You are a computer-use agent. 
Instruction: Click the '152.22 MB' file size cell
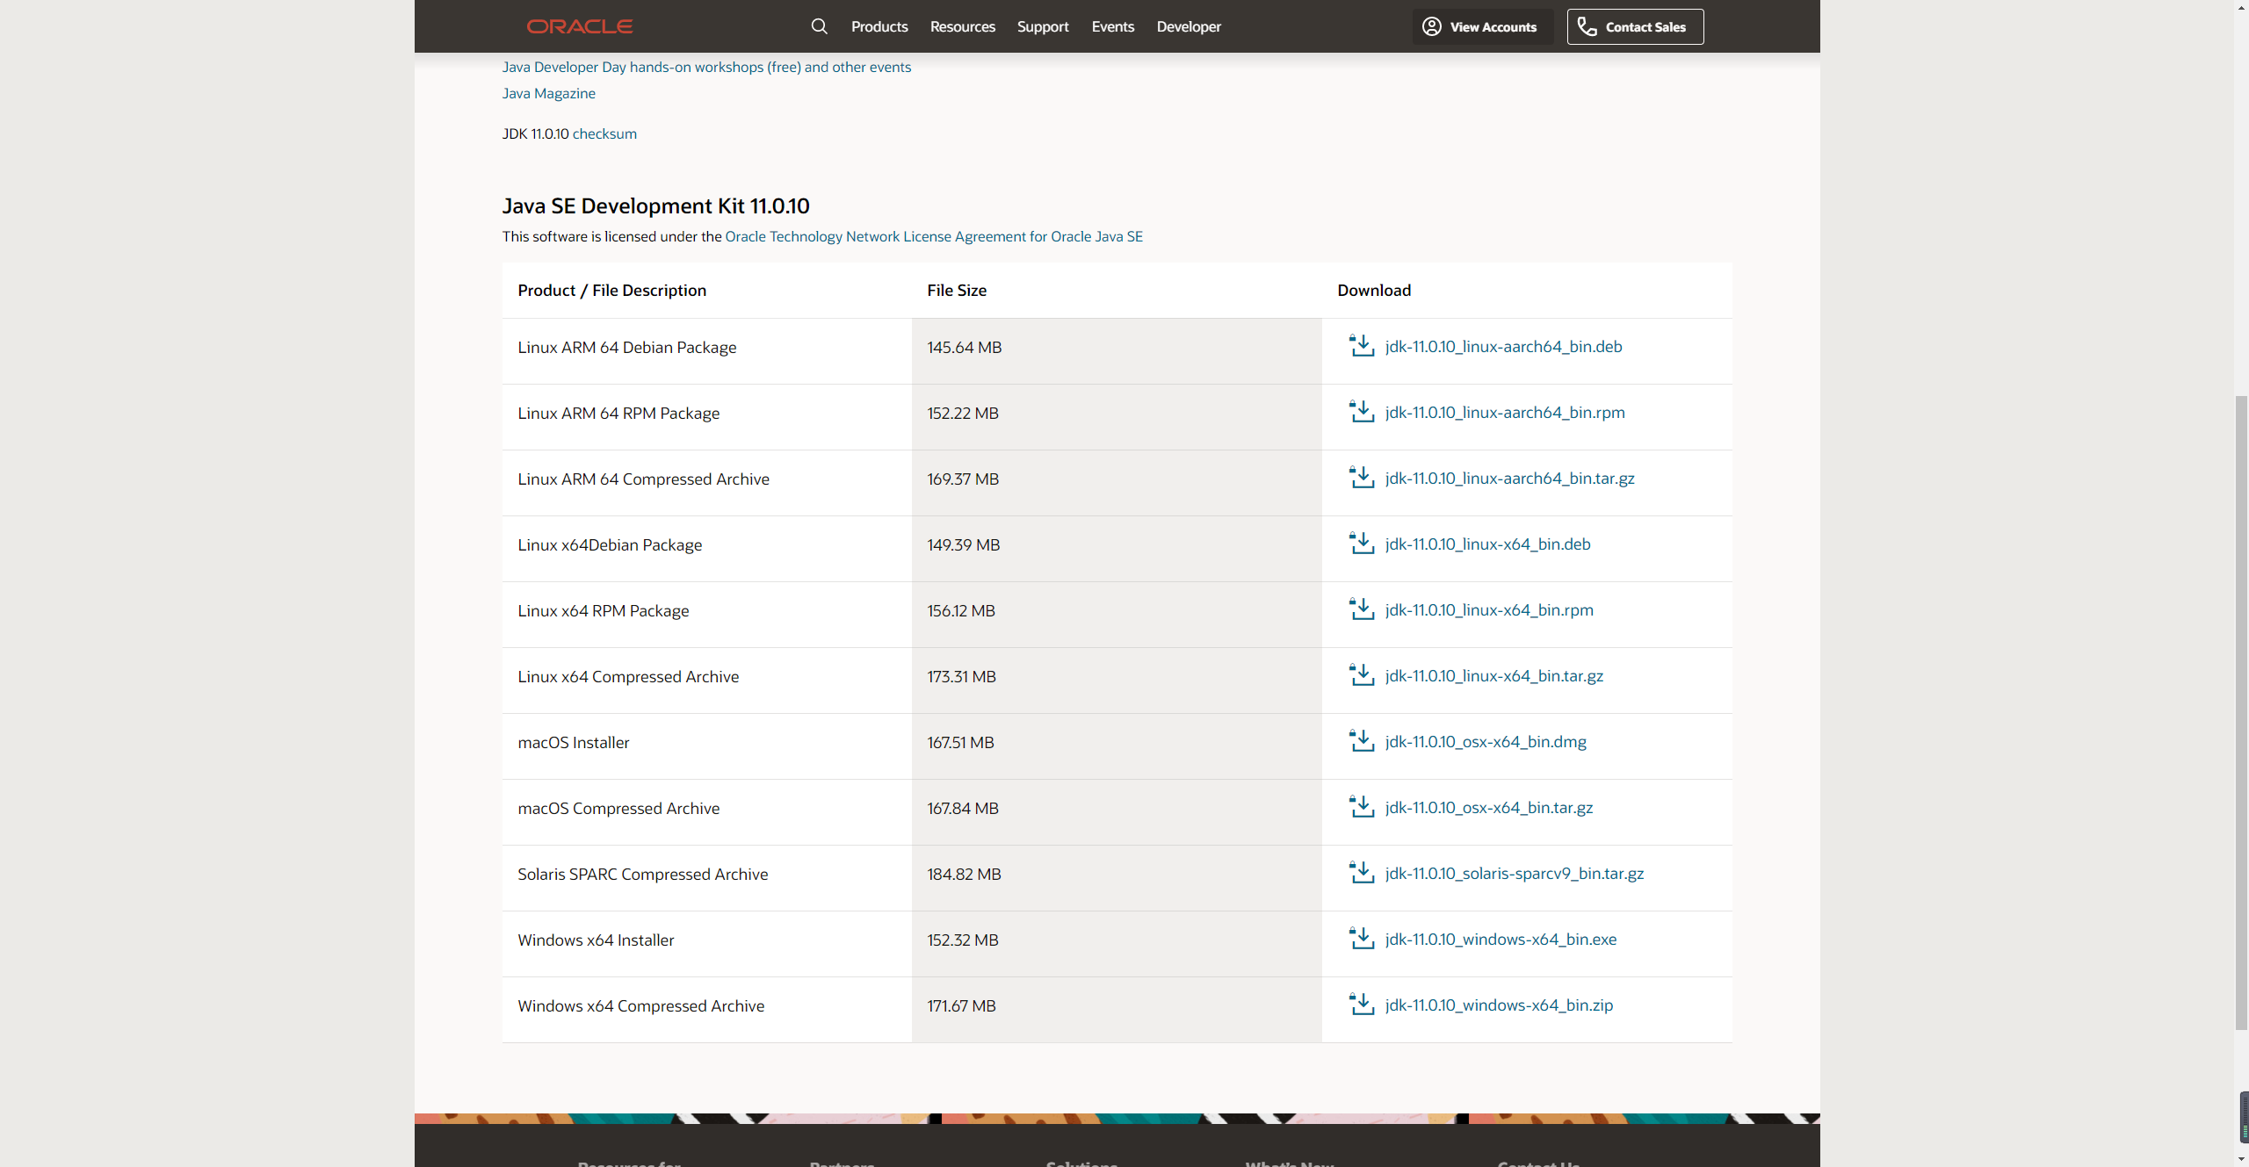click(x=1117, y=417)
